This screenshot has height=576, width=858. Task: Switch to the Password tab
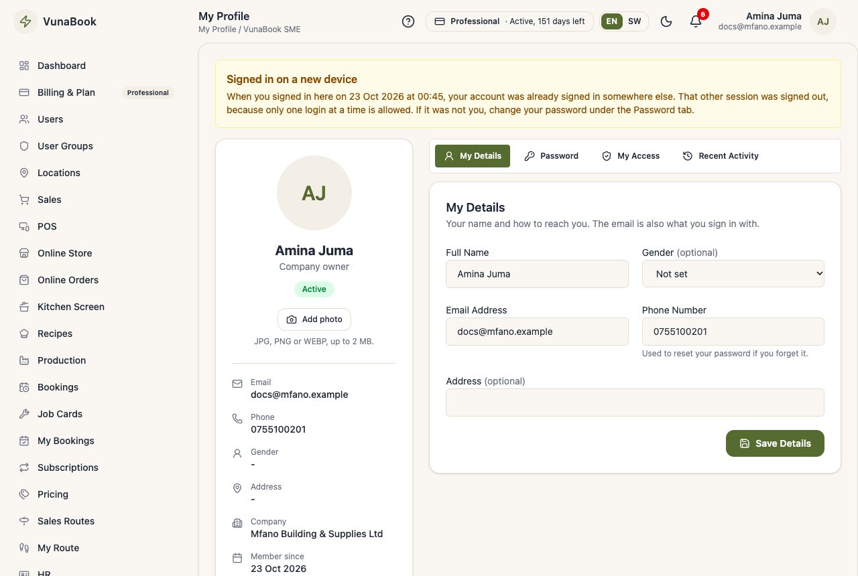552,156
